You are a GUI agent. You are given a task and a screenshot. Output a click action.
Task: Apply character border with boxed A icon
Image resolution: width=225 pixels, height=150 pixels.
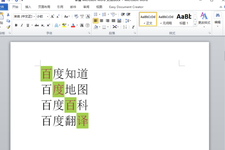click(88, 16)
